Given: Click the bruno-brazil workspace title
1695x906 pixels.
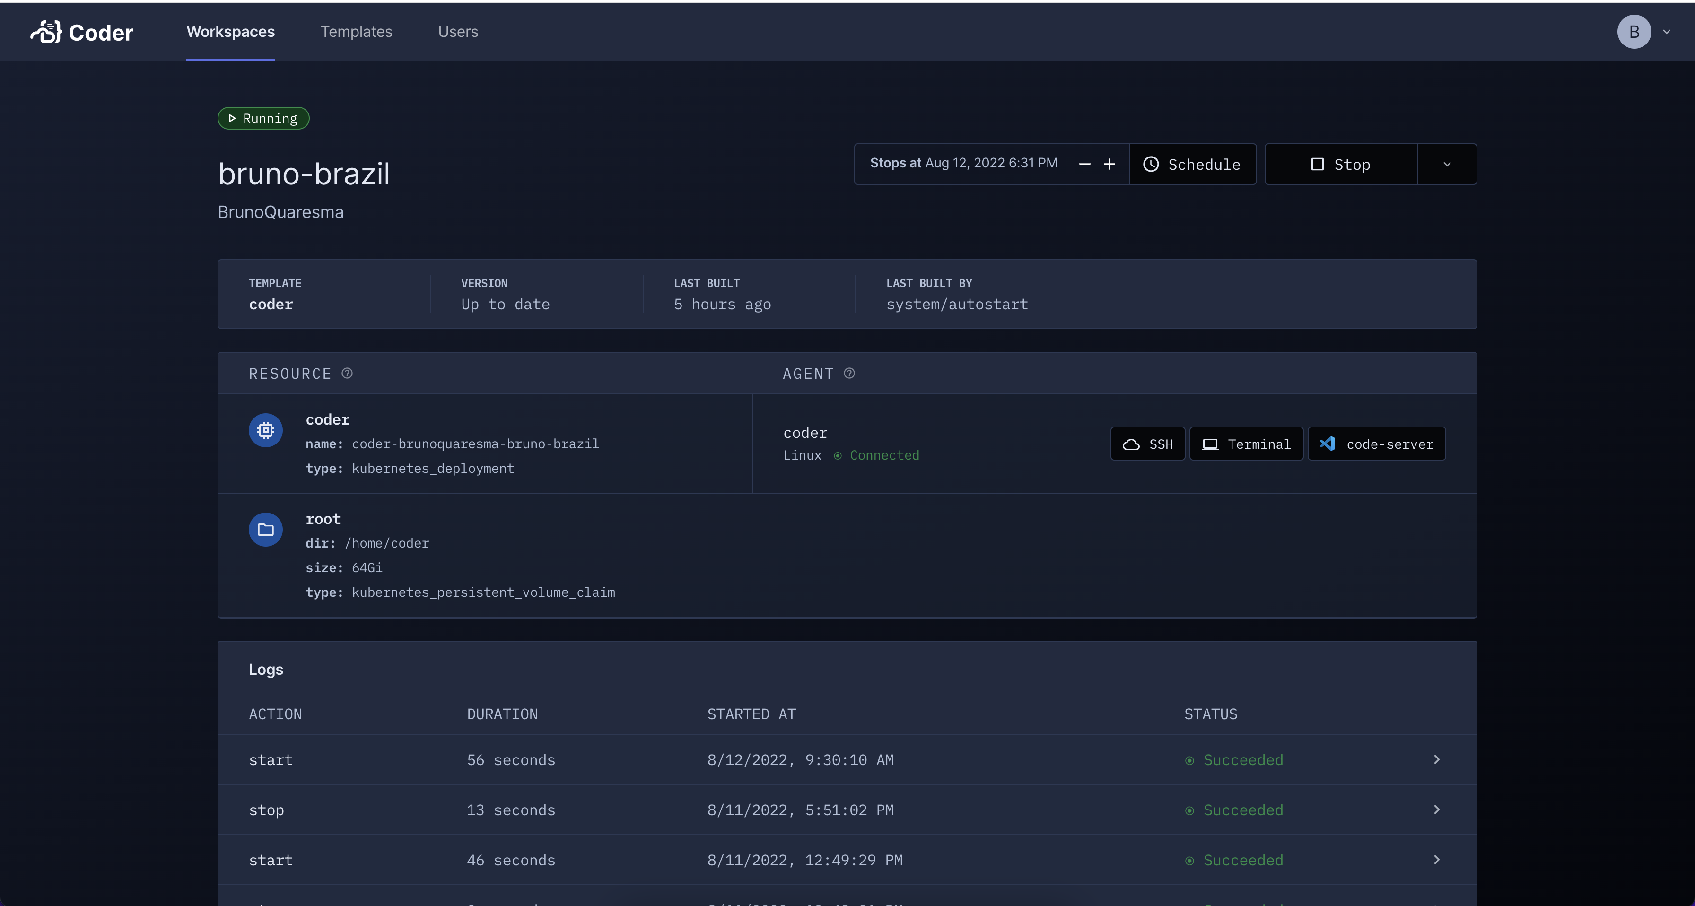Looking at the screenshot, I should click(304, 174).
